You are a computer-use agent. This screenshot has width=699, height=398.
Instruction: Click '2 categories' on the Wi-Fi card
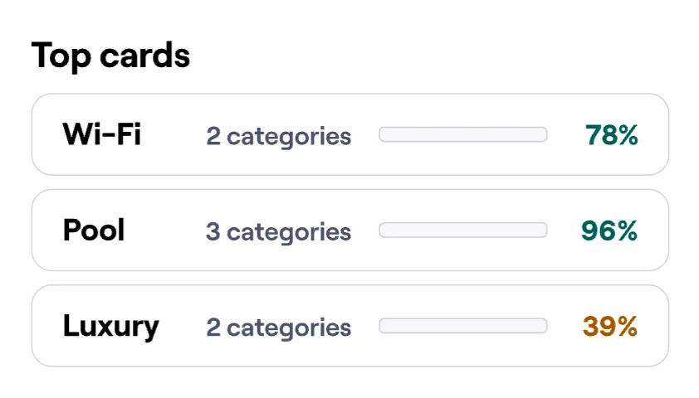[x=278, y=136]
